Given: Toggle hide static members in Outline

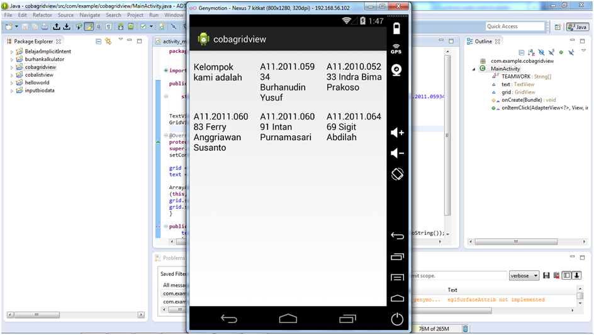Looking at the screenshot, I should [x=551, y=53].
